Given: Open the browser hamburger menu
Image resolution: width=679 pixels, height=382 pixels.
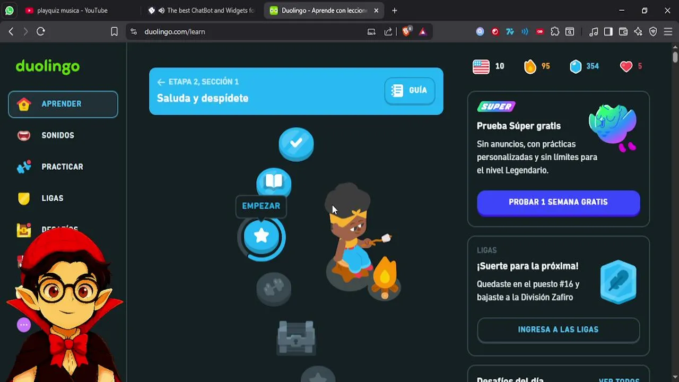Looking at the screenshot, I should tap(668, 32).
